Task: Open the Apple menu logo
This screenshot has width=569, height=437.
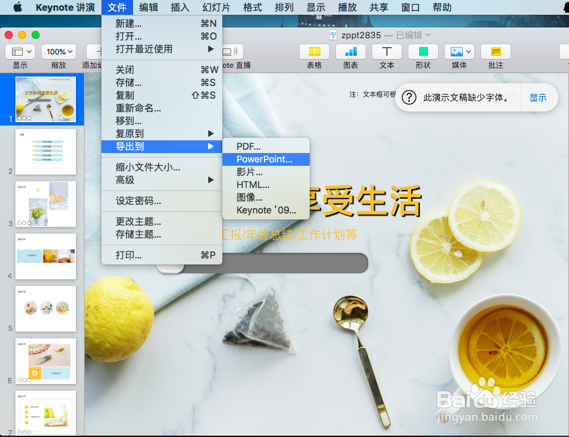Action: tap(18, 7)
